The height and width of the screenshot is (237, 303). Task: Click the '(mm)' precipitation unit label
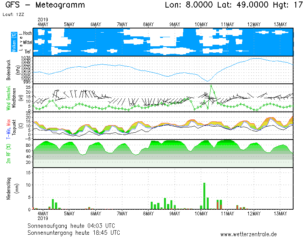(17, 188)
